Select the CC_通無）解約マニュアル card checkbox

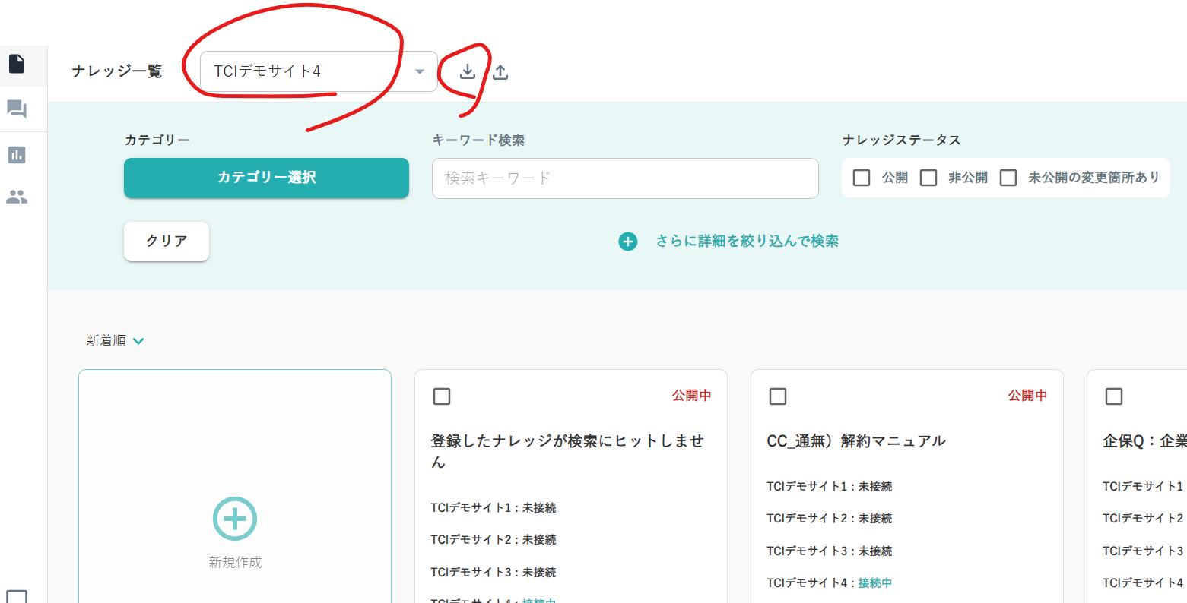778,396
